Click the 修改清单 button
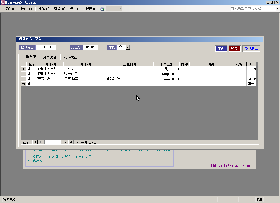The height and width of the screenshot is (203, 280). click(251, 49)
